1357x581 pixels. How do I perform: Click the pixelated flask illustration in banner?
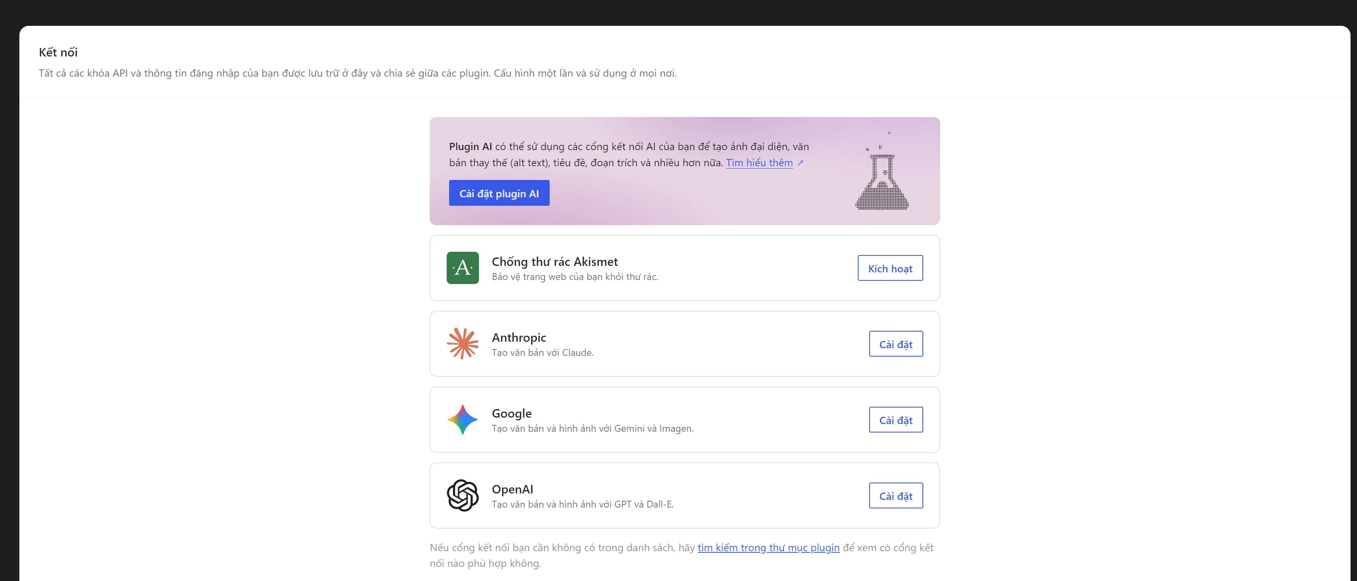click(882, 171)
